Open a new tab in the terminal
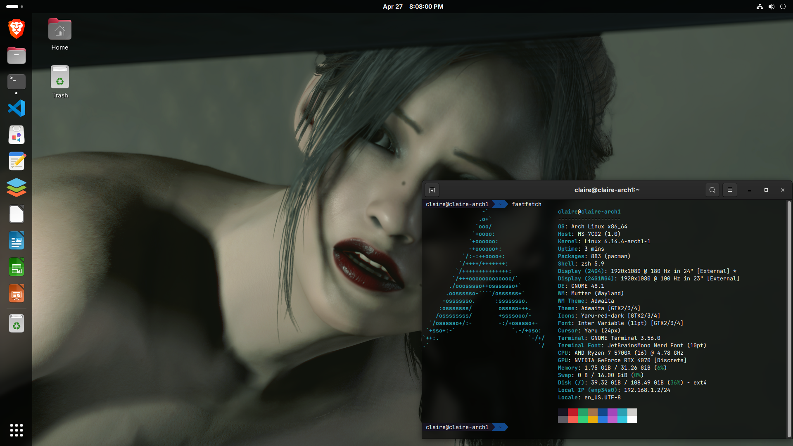The height and width of the screenshot is (446, 793). click(432, 190)
